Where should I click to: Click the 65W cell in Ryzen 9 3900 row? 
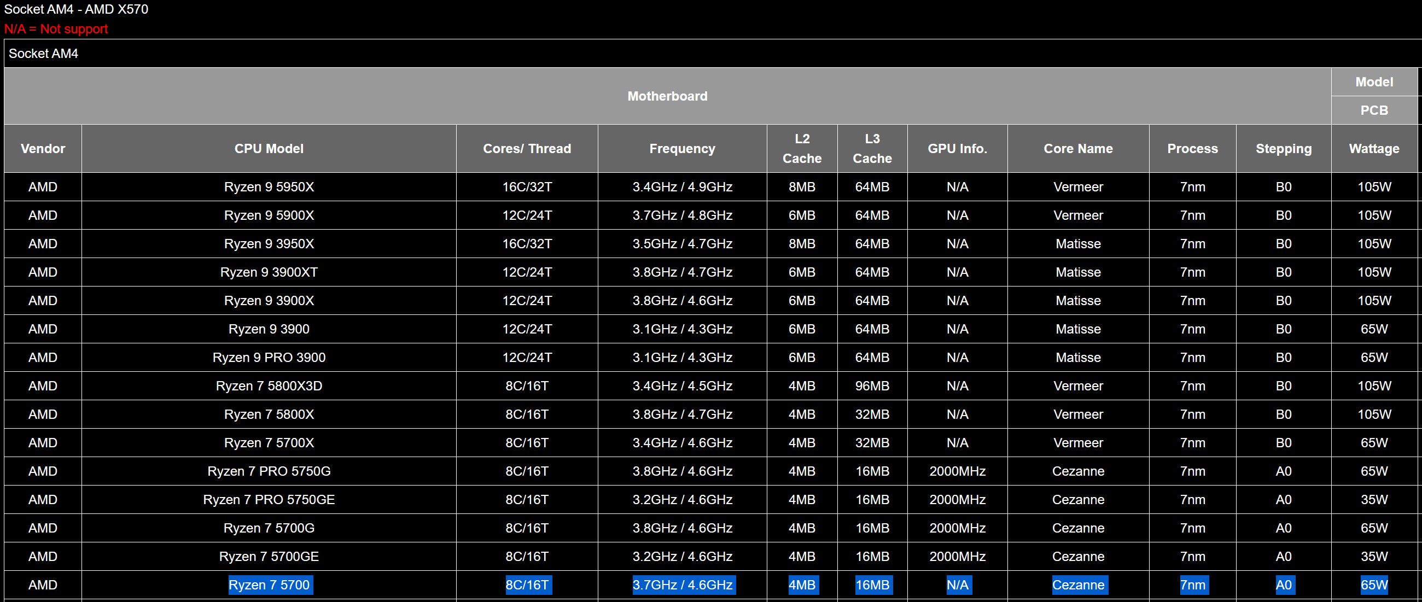(x=1374, y=329)
